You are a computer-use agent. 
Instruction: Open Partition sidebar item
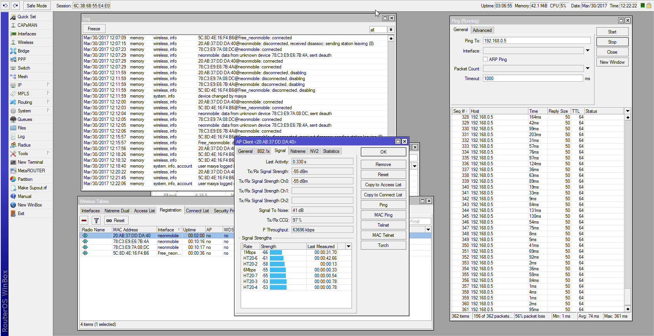point(25,179)
